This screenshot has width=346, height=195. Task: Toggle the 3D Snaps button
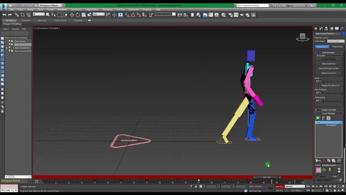pyautogui.click(x=128, y=15)
